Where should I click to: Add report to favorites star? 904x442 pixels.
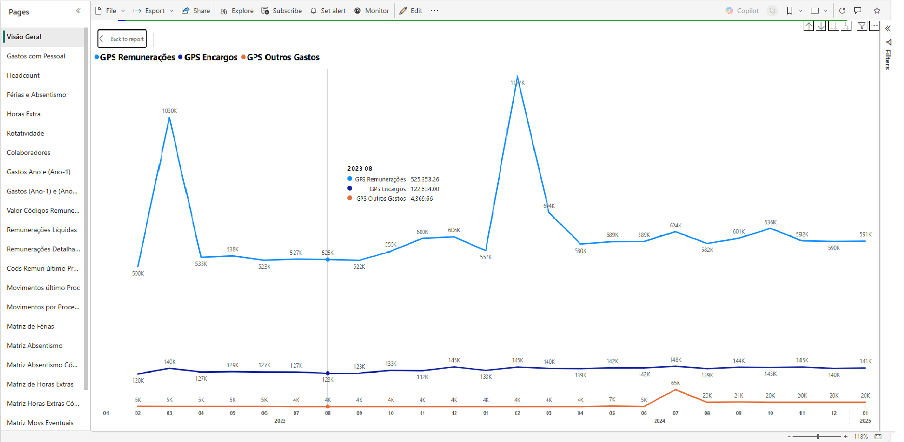click(877, 11)
